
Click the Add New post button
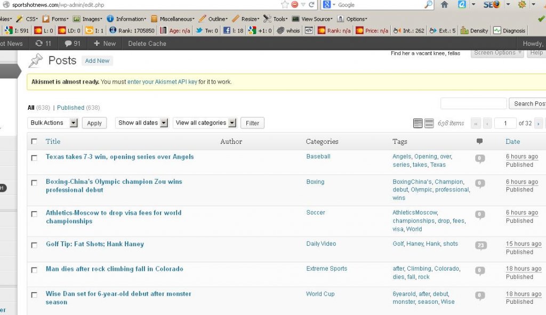97,61
